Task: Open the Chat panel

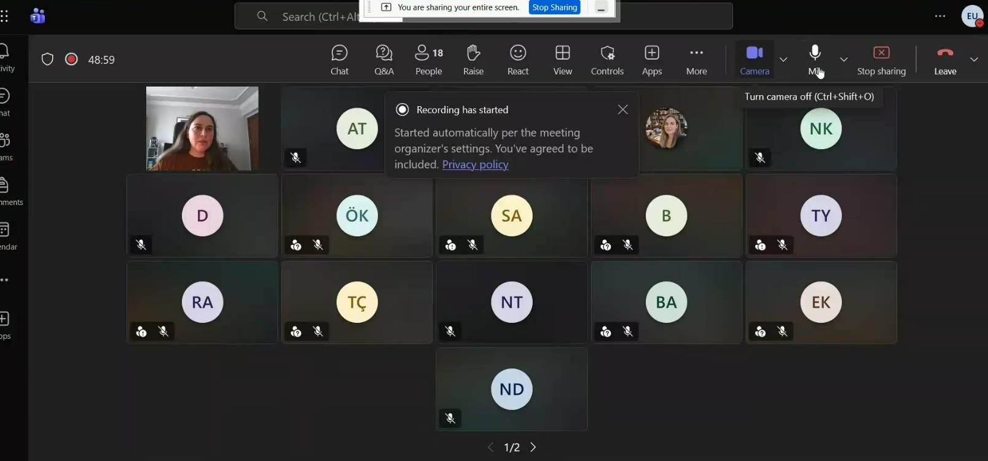Action: 339,60
